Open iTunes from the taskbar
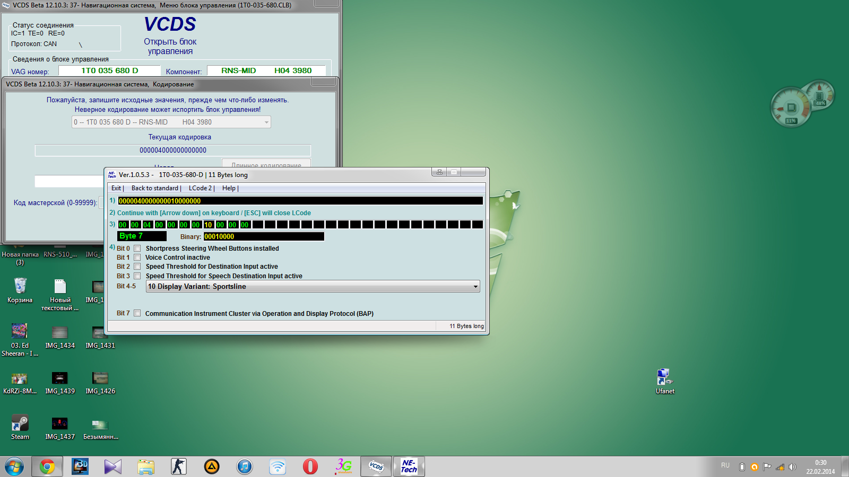This screenshot has height=477, width=849. (245, 466)
